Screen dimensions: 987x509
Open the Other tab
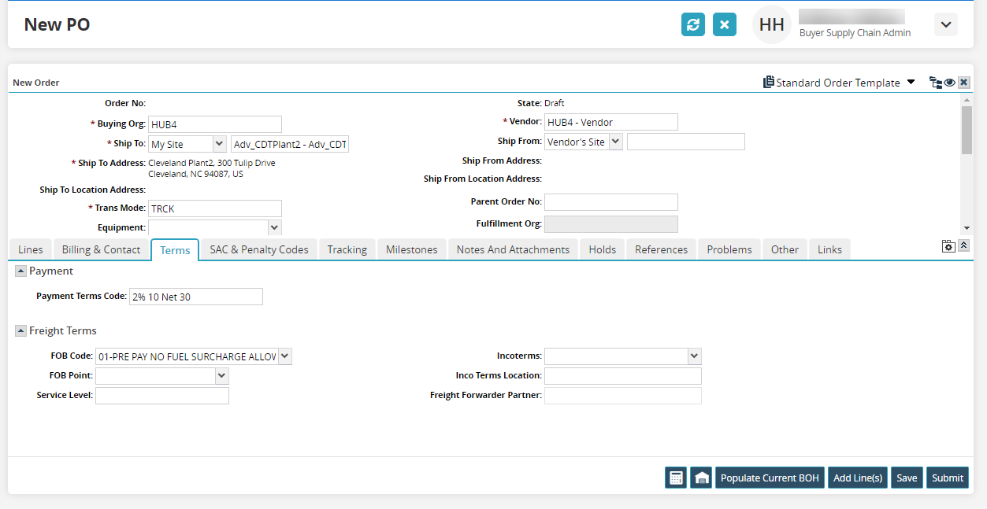(x=785, y=249)
